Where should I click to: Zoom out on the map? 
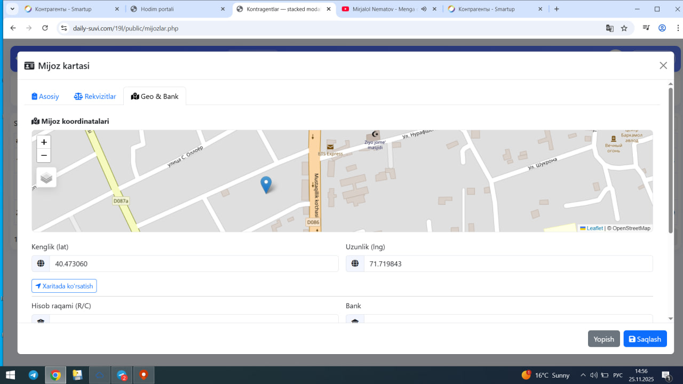44,156
